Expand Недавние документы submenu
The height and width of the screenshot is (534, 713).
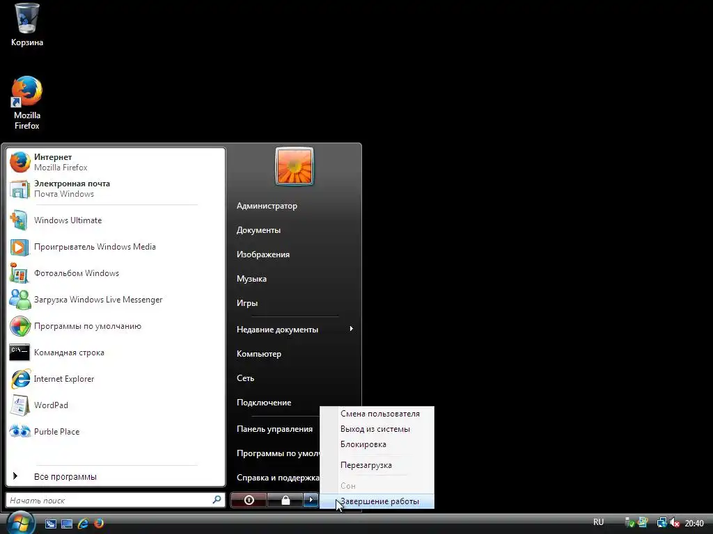pyautogui.click(x=295, y=329)
